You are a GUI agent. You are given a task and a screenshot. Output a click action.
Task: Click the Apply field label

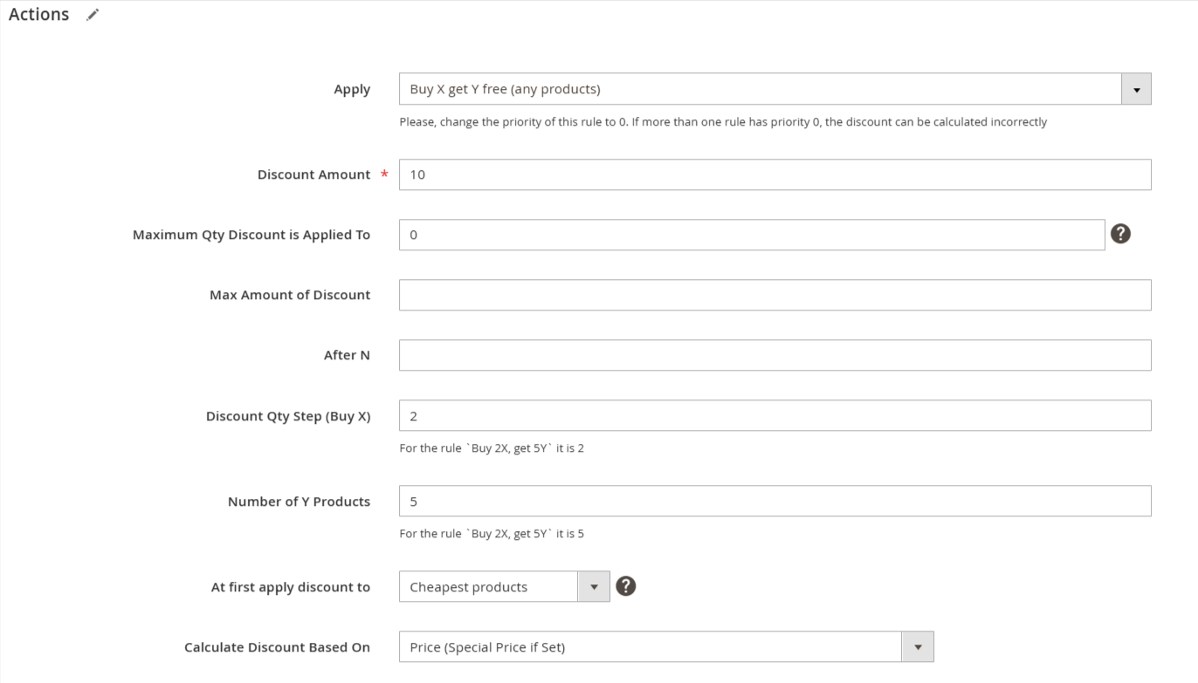click(x=352, y=89)
